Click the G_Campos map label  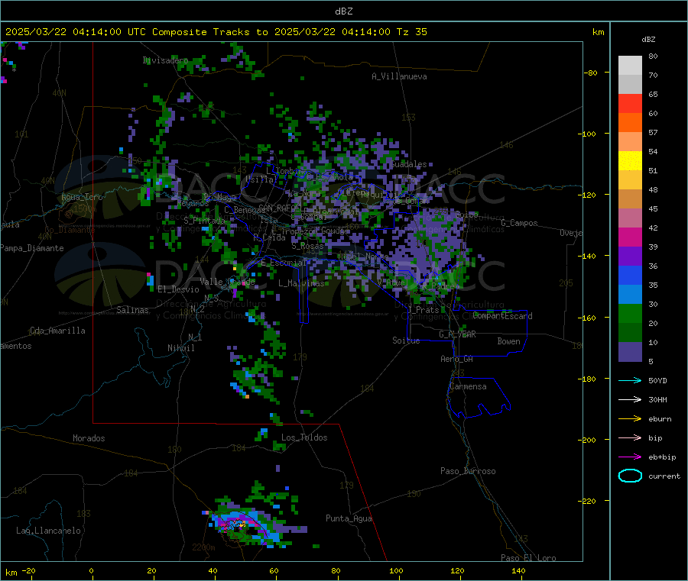tap(519, 223)
